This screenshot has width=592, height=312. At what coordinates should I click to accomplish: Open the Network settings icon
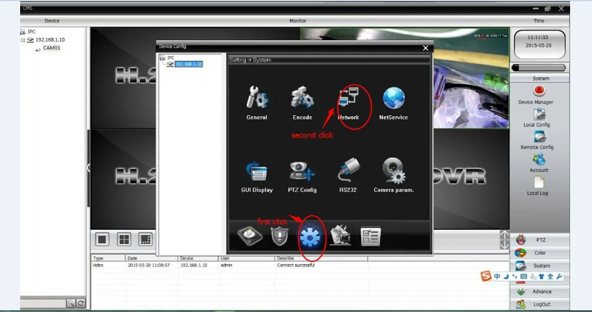(x=349, y=98)
